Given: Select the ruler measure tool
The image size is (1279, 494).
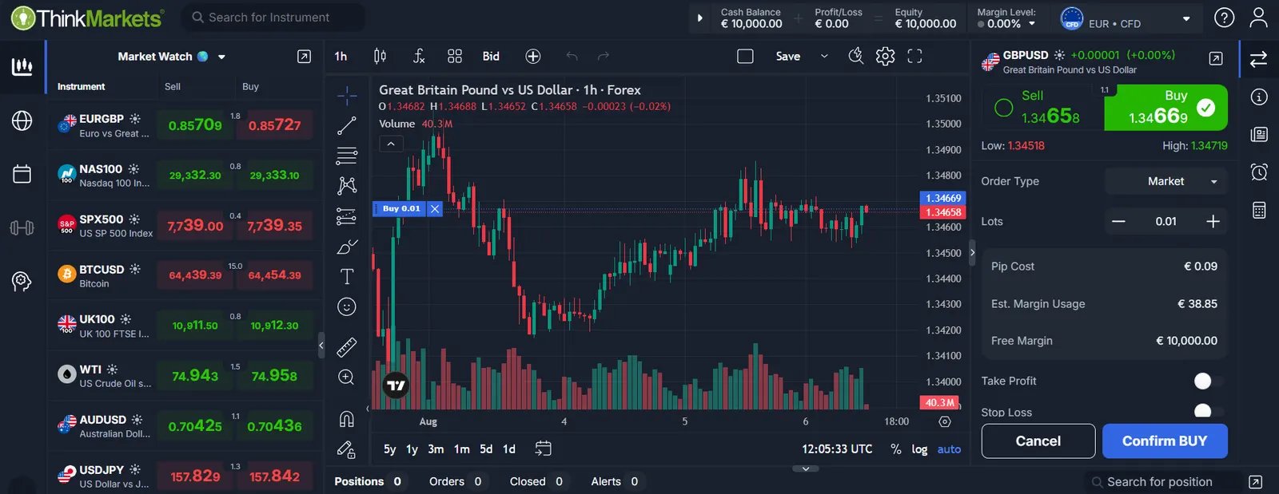Looking at the screenshot, I should click(x=346, y=347).
